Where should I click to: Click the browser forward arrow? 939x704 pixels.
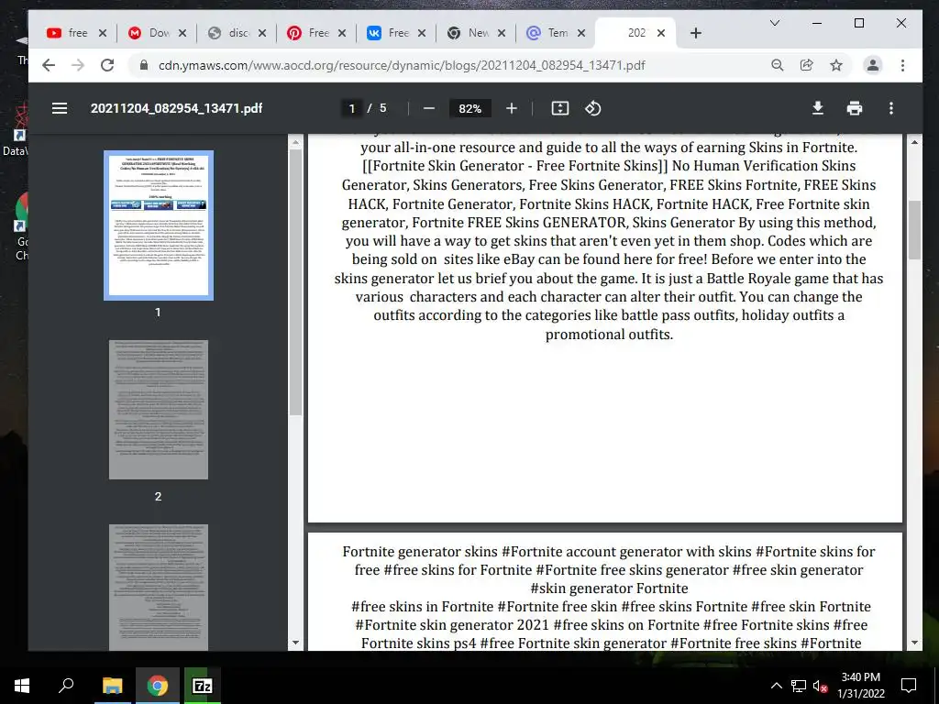78,65
